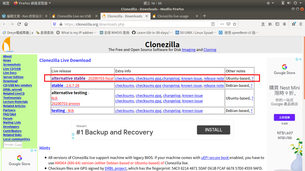Open Screenshots sidebar link

click(x=12, y=65)
